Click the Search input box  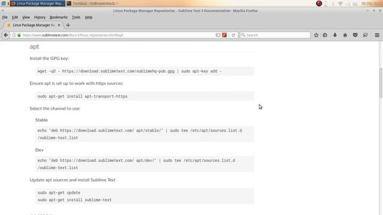[275, 35]
